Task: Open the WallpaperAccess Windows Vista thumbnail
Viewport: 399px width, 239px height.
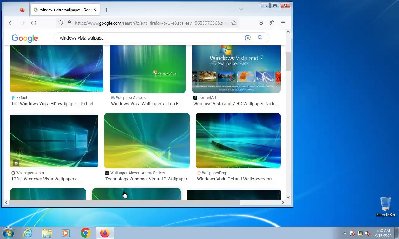Action: 148,69
